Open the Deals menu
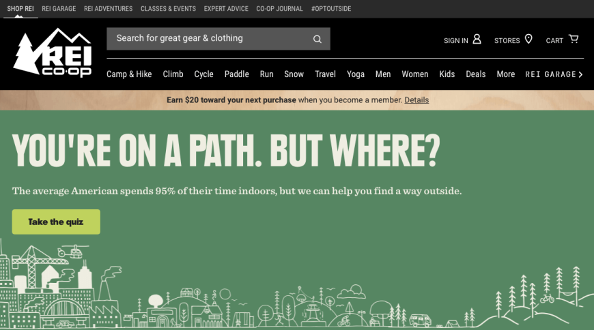 pyautogui.click(x=476, y=74)
